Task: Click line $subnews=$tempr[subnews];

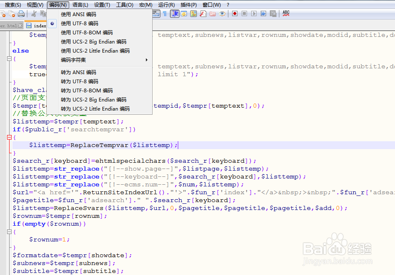Action: (64, 263)
